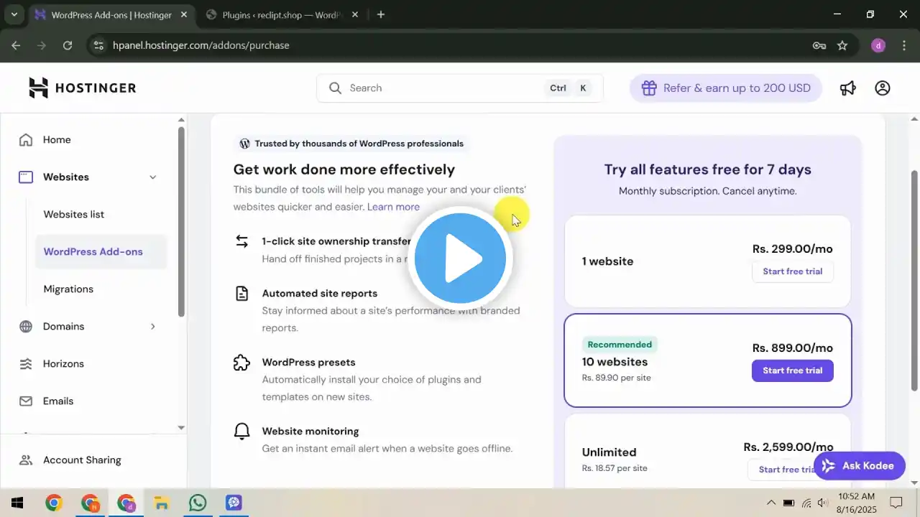Click the heading Get work done more effectively
Image resolution: width=920 pixels, height=517 pixels.
(344, 169)
